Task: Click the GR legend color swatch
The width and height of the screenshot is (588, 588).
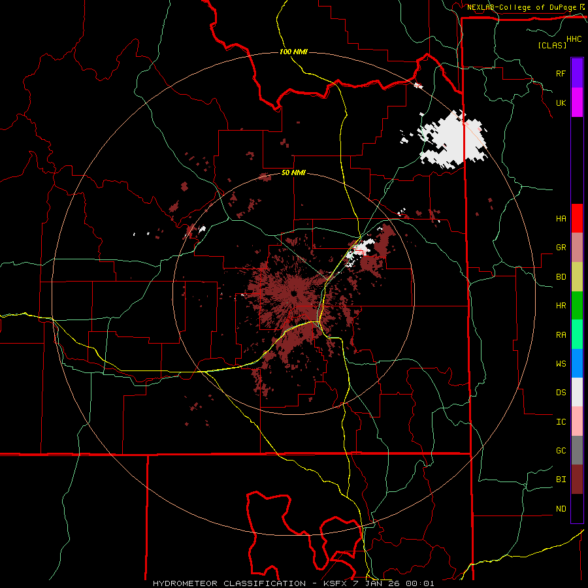Action: click(577, 247)
